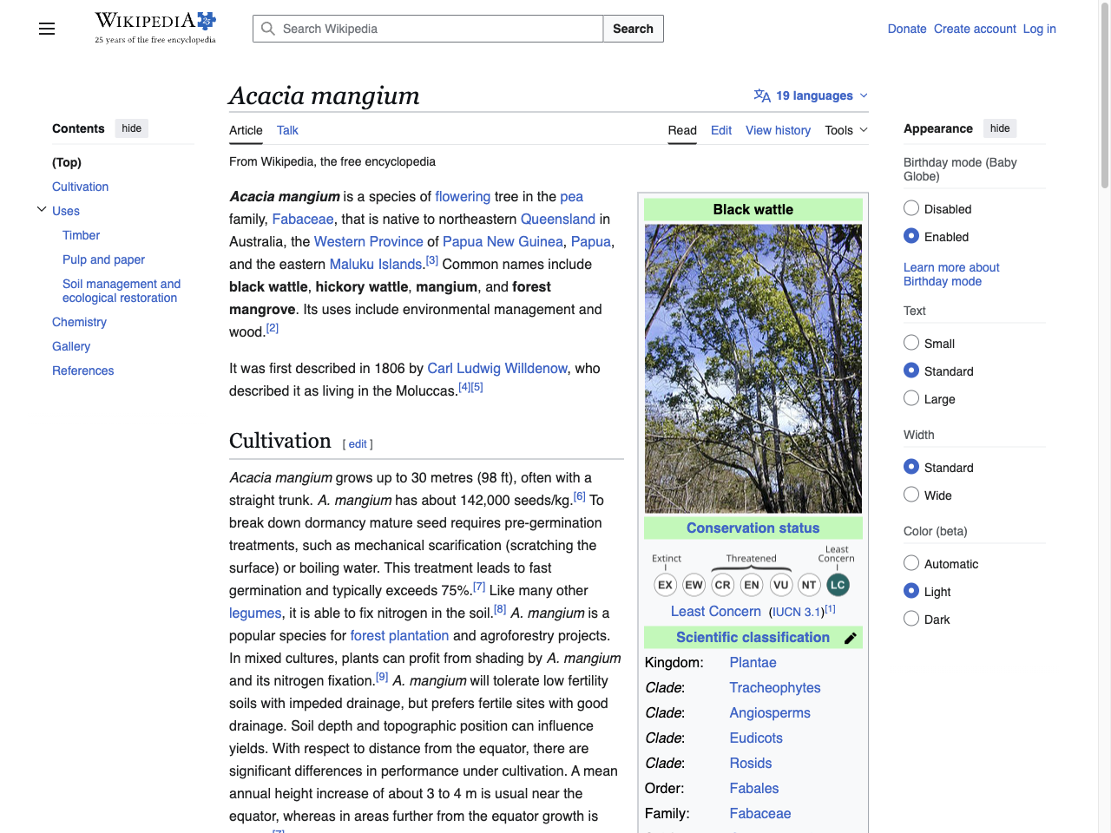Open the hamburger main menu
Viewport: 1111px width, 833px height.
point(46,29)
